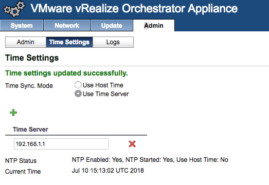This screenshot has height=185, width=269.
Task: Click the green plus add server icon
Action: [x=13, y=113]
